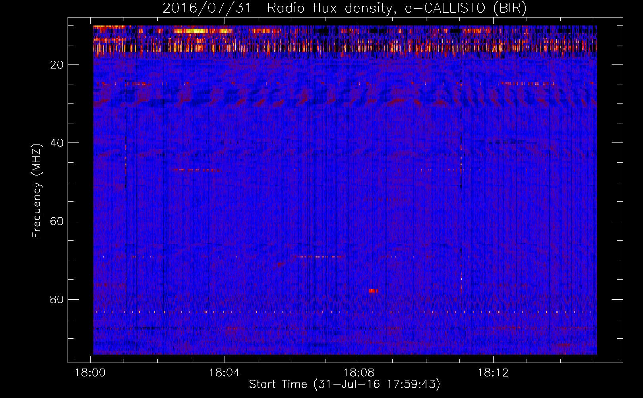Click the bright yellow emission at the spectrogram top
Screen dimensions: 643x398
[x=191, y=31]
